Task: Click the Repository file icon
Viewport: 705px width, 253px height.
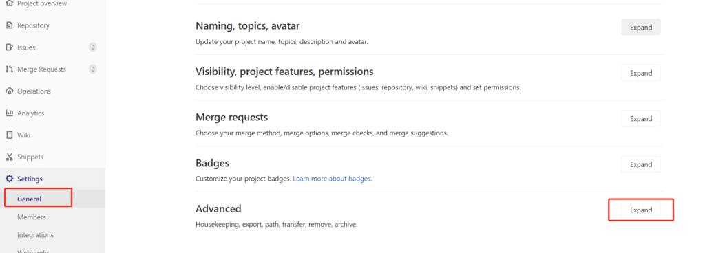Action: coord(10,25)
